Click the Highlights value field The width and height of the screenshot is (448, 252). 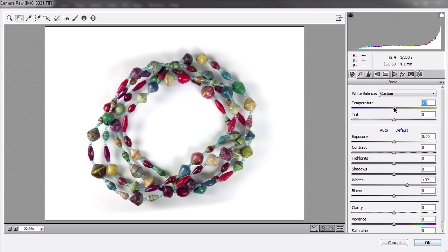click(x=428, y=158)
